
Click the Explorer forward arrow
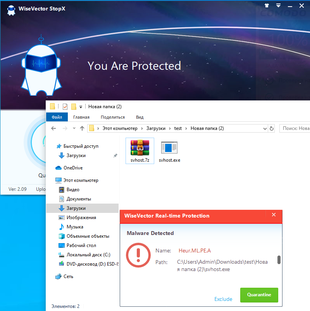pos(65,128)
